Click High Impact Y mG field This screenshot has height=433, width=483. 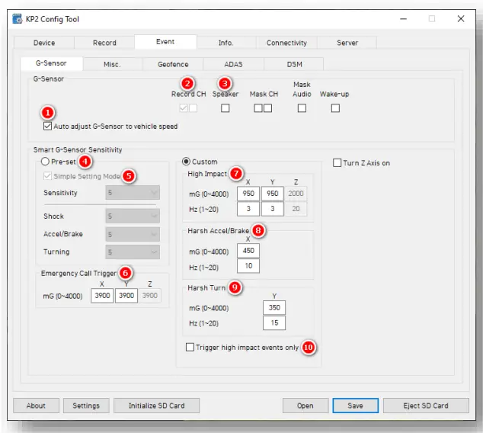coord(272,194)
